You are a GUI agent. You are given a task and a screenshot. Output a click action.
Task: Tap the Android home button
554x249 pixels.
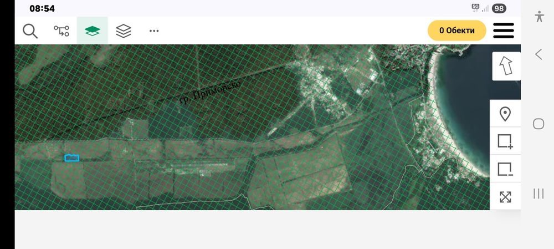click(538, 124)
